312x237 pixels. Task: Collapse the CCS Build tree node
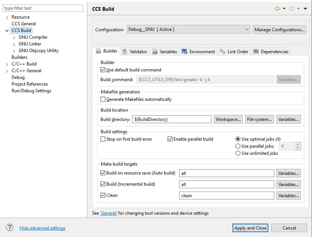(x=7, y=31)
